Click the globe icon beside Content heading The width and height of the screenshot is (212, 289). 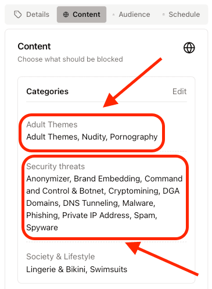189,48
